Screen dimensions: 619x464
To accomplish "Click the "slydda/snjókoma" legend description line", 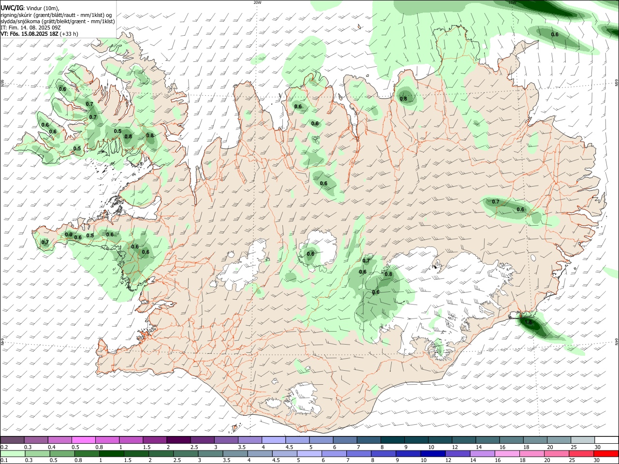I will pos(58,21).
